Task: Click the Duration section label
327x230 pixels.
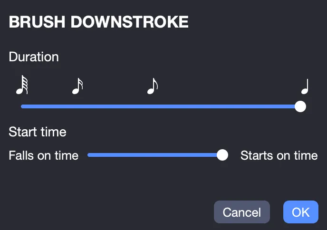Action: click(34, 57)
